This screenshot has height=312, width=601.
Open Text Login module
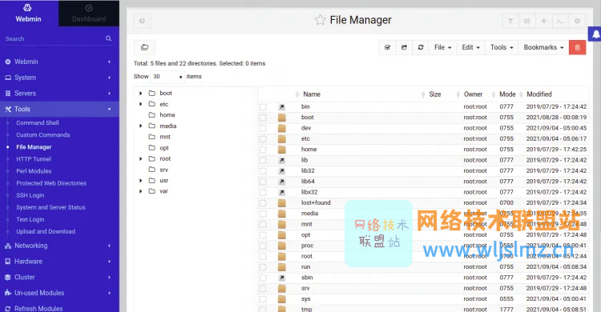pos(30,219)
